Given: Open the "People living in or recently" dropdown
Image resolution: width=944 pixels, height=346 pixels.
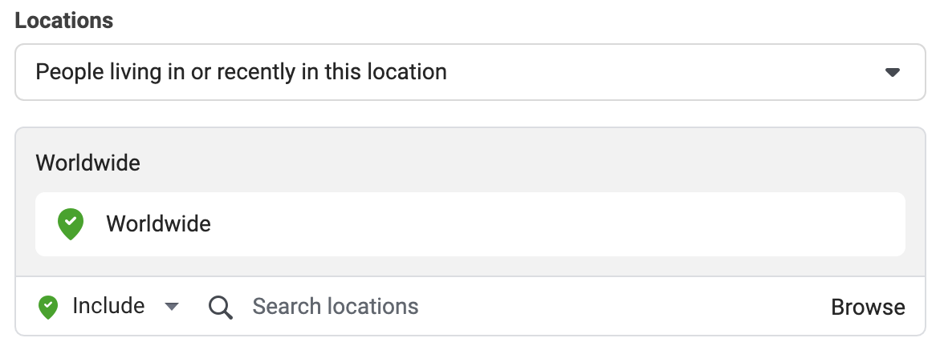Looking at the screenshot, I should click(470, 72).
